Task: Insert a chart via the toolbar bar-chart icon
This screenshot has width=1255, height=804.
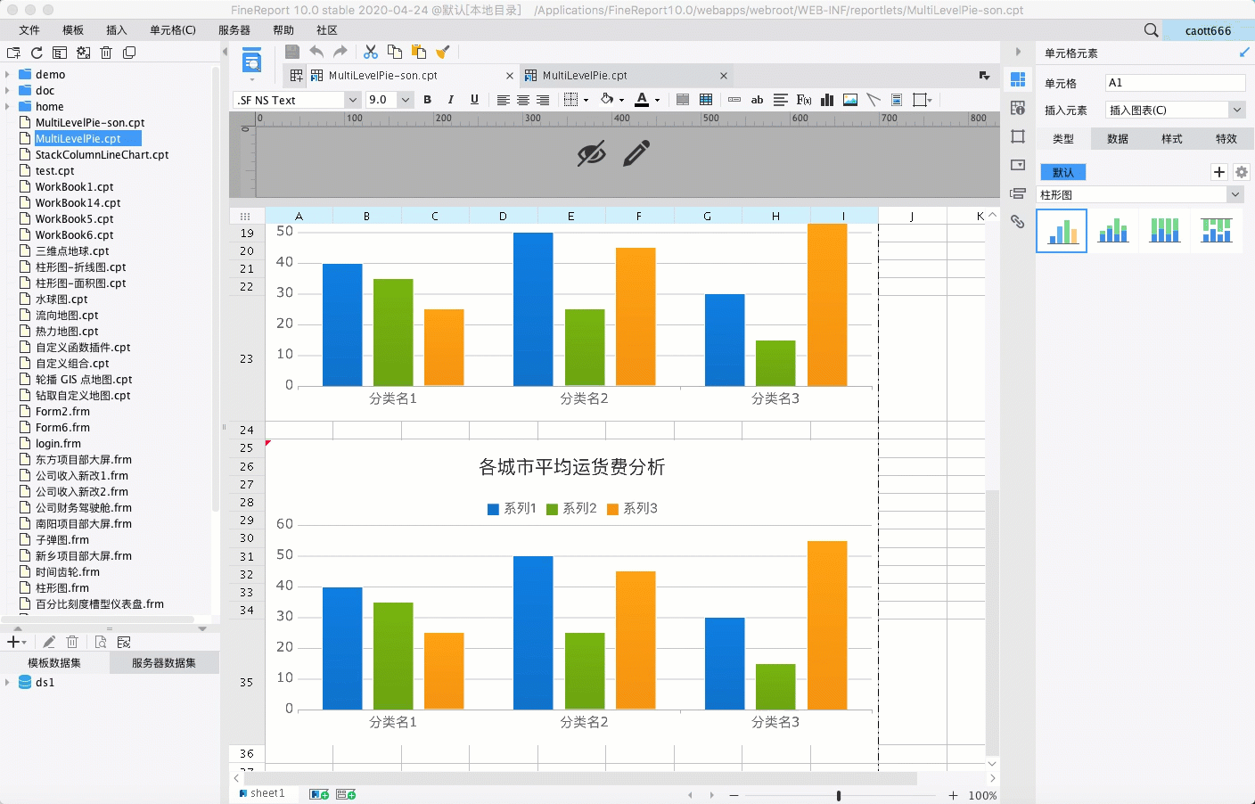Action: coord(827,100)
